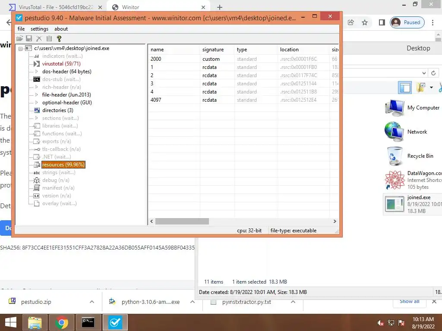Click the open file toolbar icon in pestudio
Image resolution: width=442 pixels, height=331 pixels.
pyautogui.click(x=19, y=38)
